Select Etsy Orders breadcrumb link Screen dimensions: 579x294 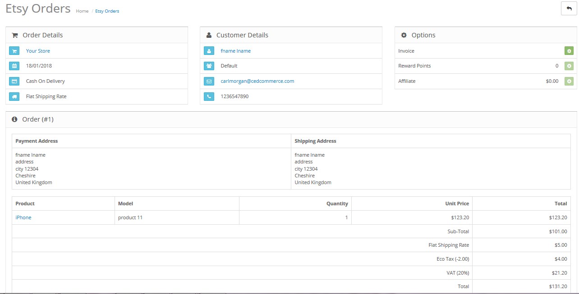(107, 11)
